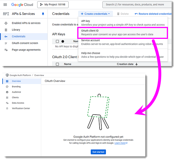Go to the API Library page
The height and width of the screenshot is (159, 174).
(x=16, y=30)
